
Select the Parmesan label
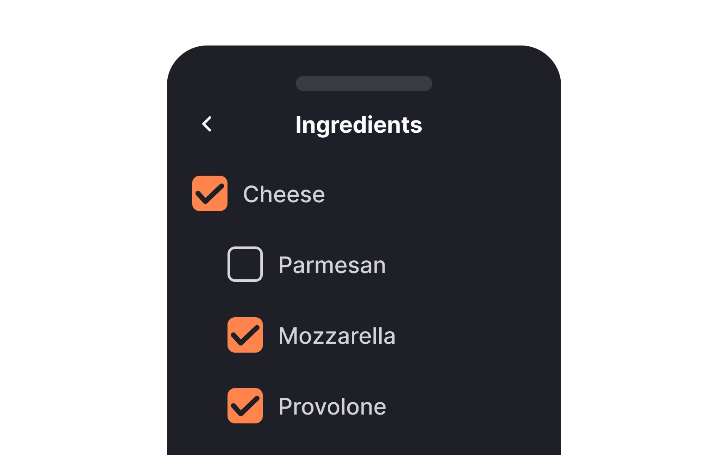(x=332, y=265)
